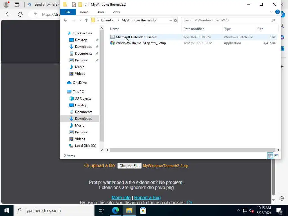
Task: Open pinned Downloads under Quick access
Action: pos(83,47)
